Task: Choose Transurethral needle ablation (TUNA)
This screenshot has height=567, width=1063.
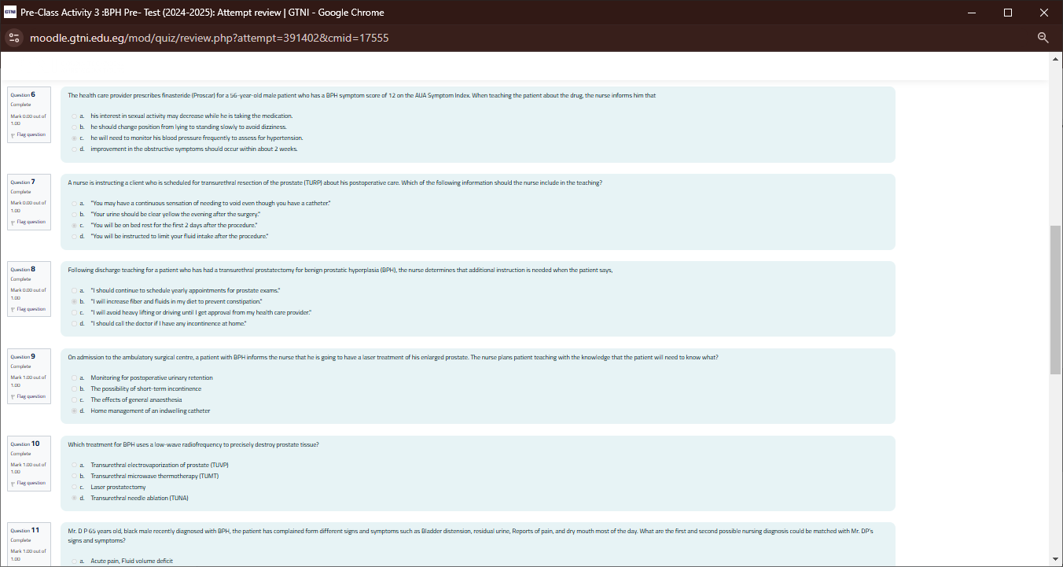Action: coord(74,498)
